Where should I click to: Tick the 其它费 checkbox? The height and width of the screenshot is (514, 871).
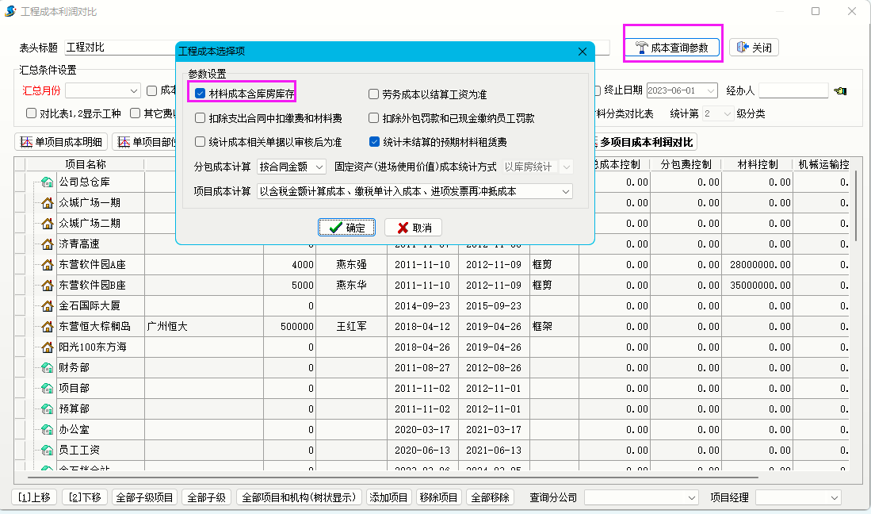(x=135, y=113)
